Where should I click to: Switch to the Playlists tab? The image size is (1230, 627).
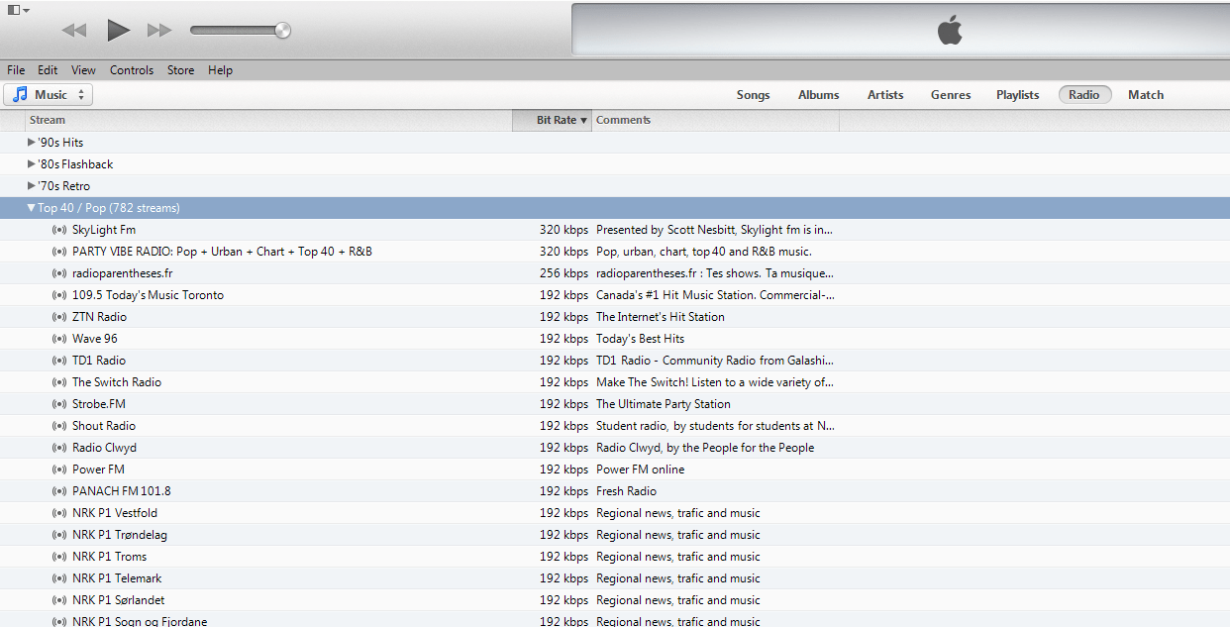[x=1017, y=95]
